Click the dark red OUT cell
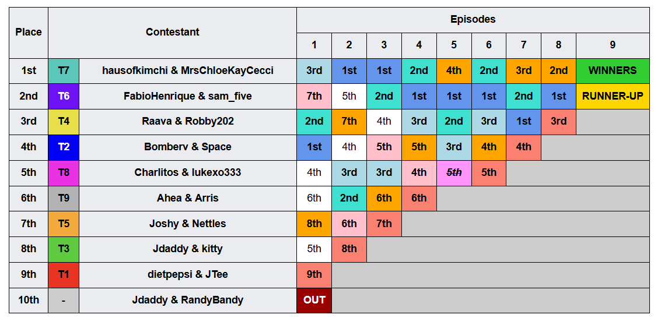Screen dimensions: 654x318 (x=314, y=300)
